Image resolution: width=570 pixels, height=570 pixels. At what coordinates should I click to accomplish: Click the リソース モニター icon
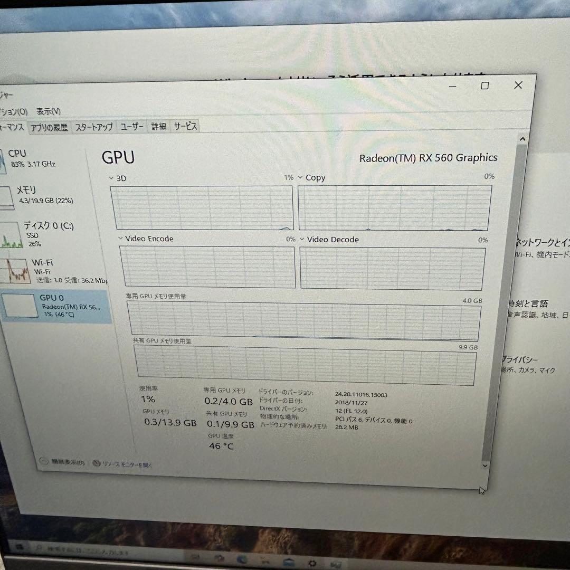(96, 463)
